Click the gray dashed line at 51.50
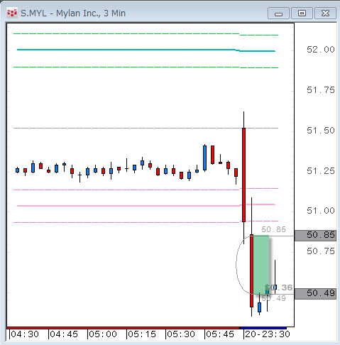Viewport: 340px width, 345px height. click(146, 128)
